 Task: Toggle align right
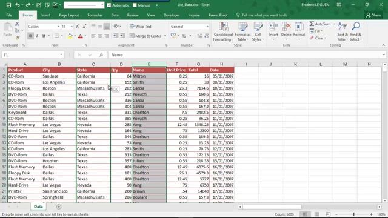[107, 36]
